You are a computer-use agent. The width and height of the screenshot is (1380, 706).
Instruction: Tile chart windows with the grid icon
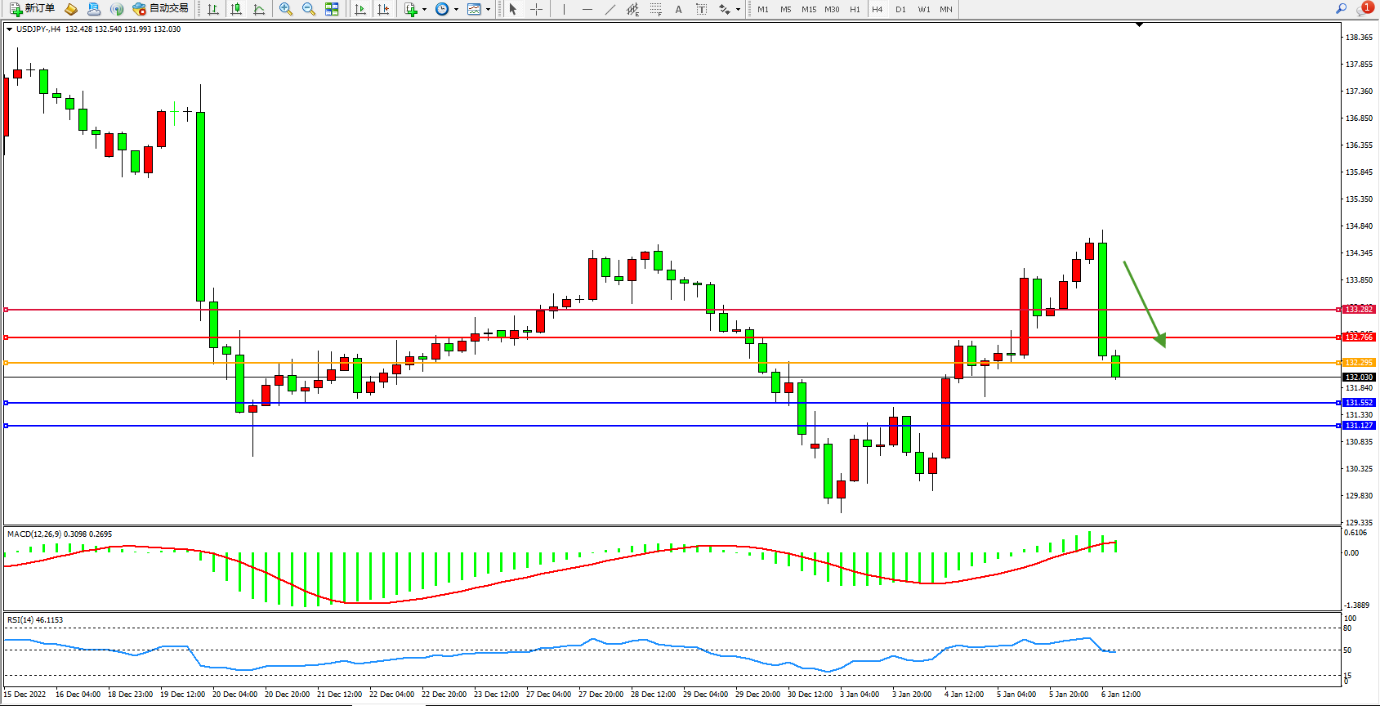332,9
